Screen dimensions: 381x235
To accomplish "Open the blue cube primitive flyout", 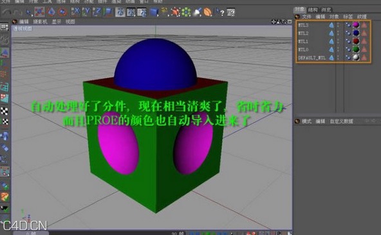I will (x=154, y=12).
